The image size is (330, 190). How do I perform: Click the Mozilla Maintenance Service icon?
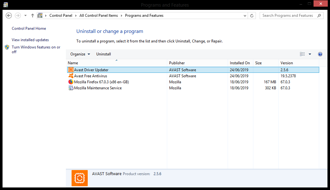click(71, 88)
